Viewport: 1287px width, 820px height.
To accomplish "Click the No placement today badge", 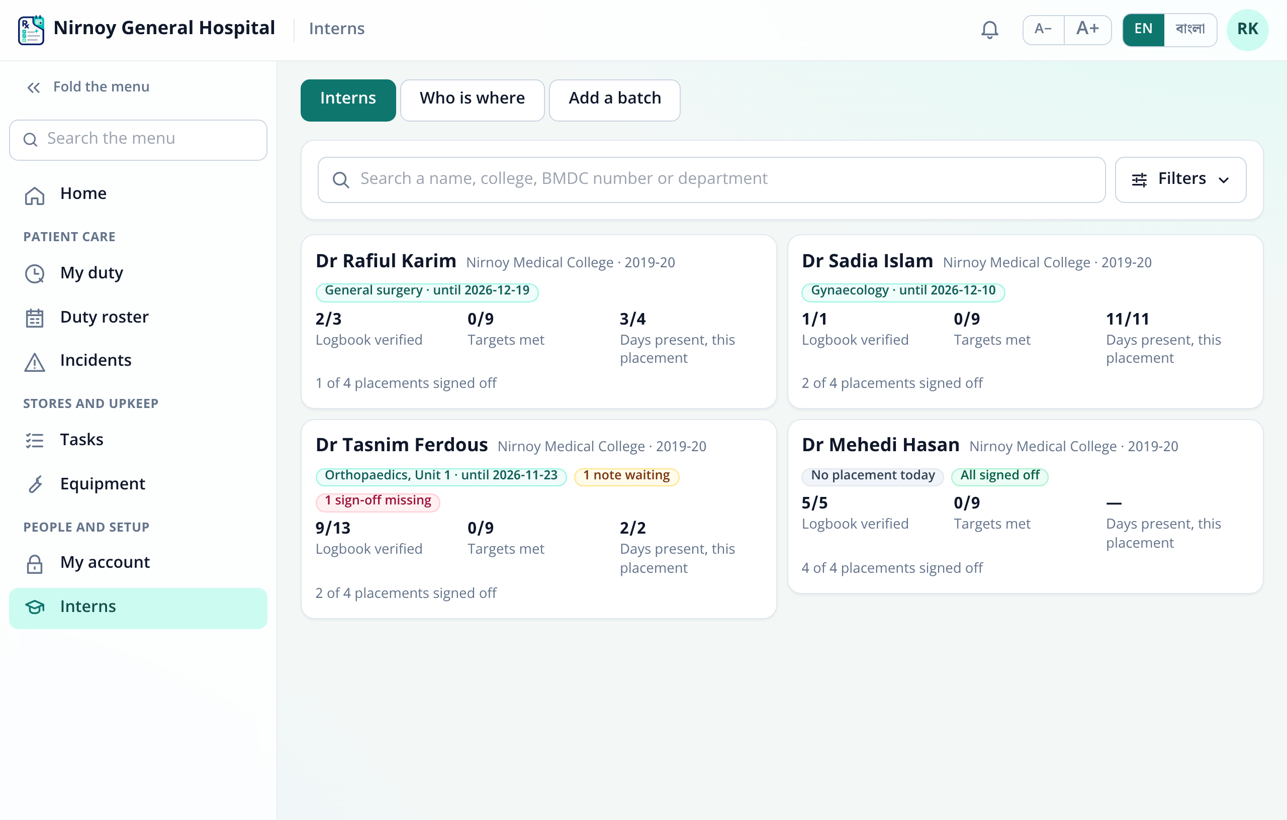I will point(872,476).
